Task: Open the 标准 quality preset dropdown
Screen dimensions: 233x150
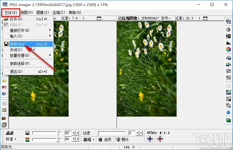Action: pos(11,139)
